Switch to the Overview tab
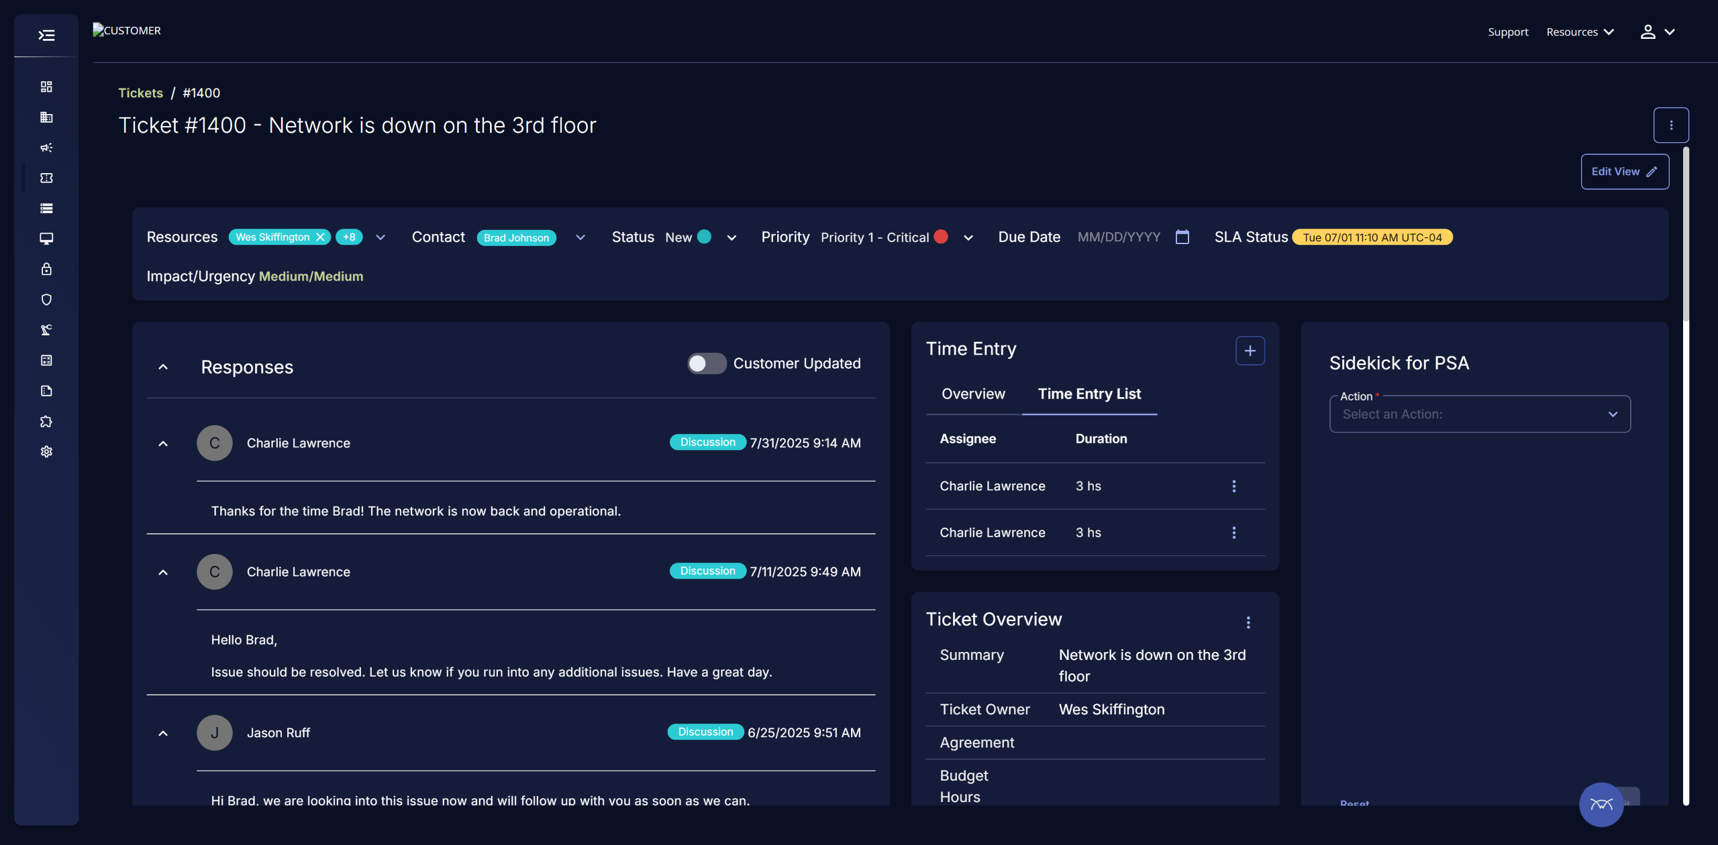Image resolution: width=1718 pixels, height=845 pixels. 973,394
